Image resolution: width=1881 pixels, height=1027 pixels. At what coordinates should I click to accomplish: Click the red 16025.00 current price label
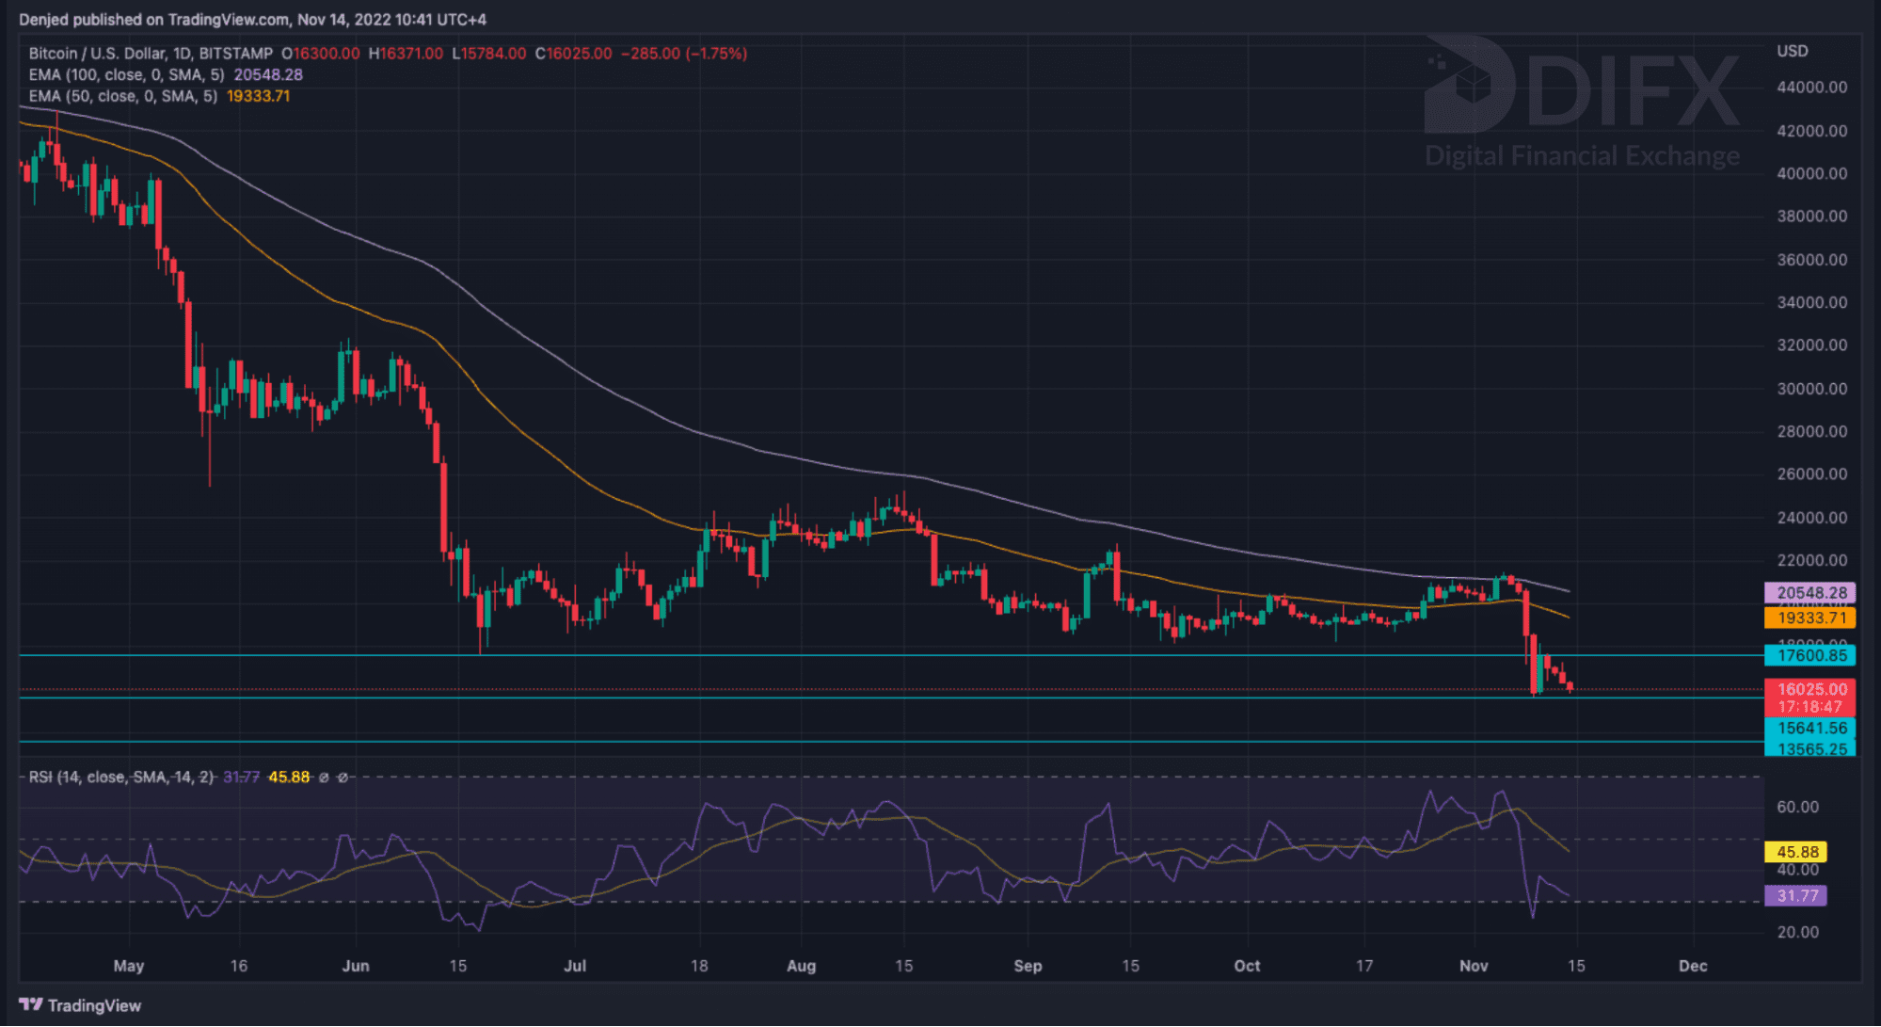[1810, 689]
